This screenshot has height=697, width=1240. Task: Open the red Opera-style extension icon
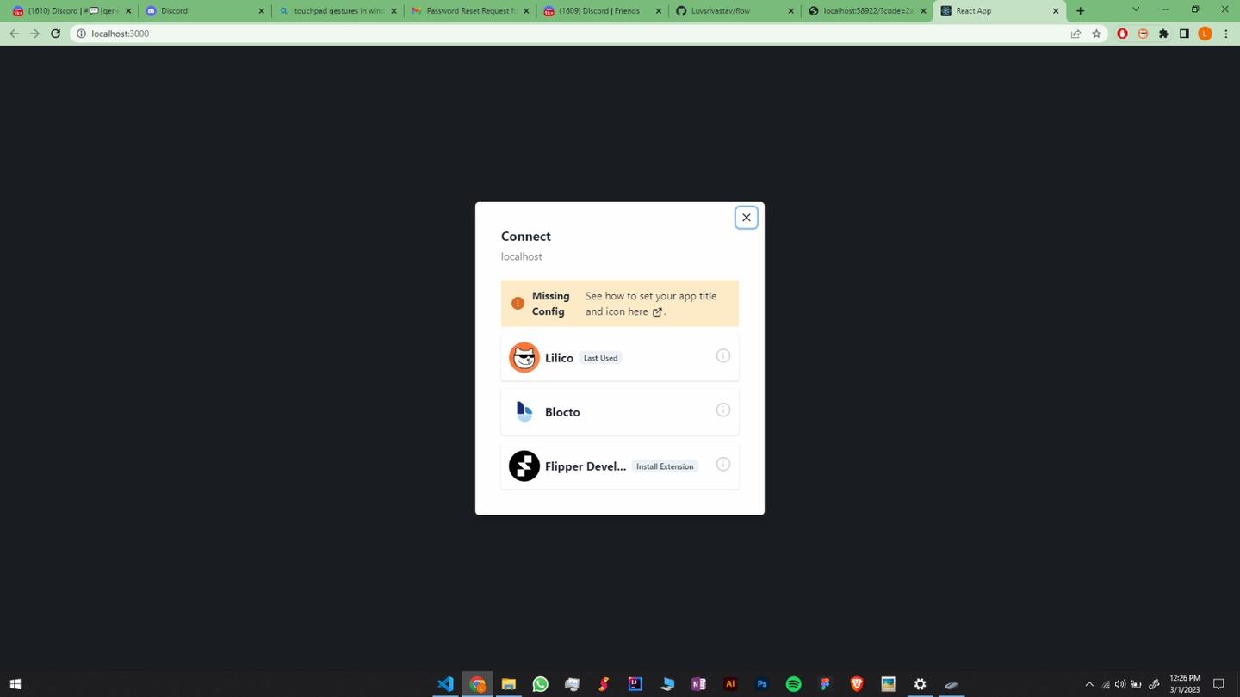[1122, 34]
